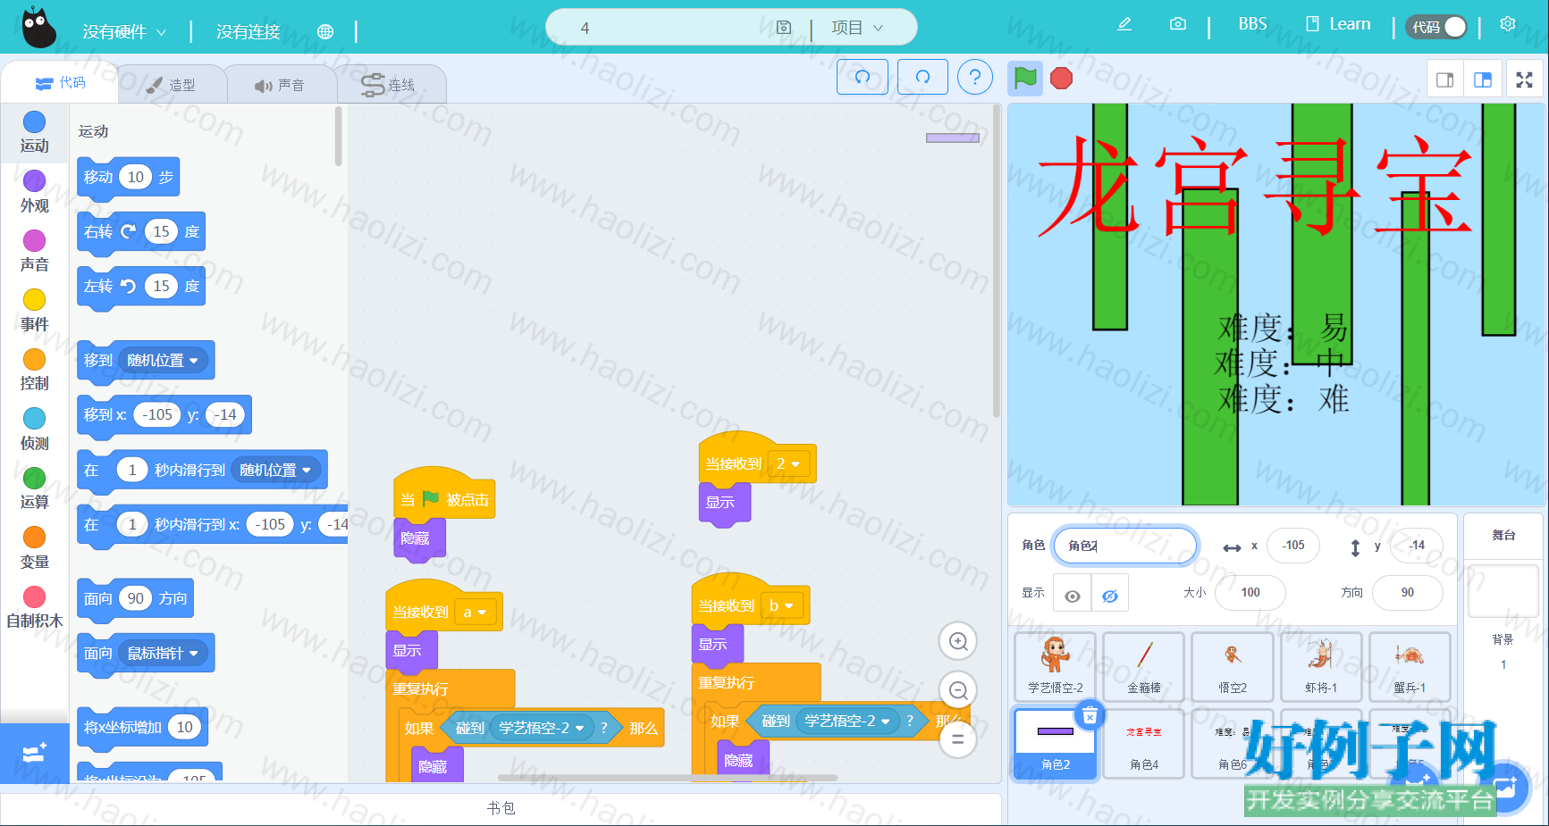Screen dimensions: 1549x826
Task: Click the y coordinate field -14
Action: click(x=1417, y=545)
